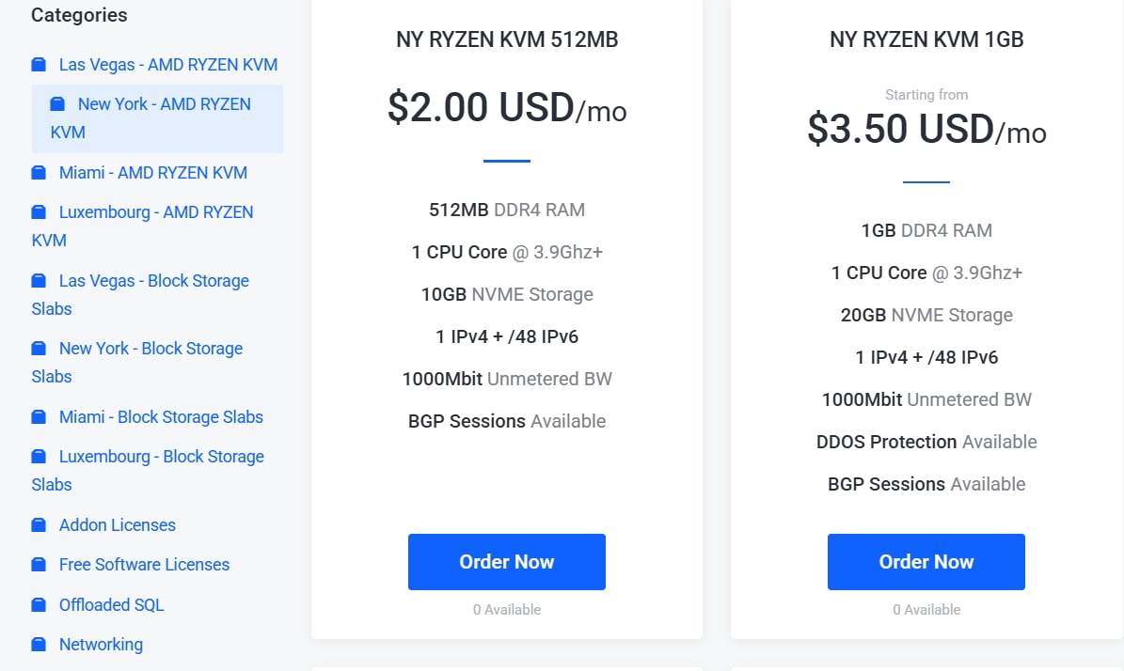Viewport: 1124px width, 671px height.
Task: Open the Offloaded SQL link
Action: click(x=111, y=605)
